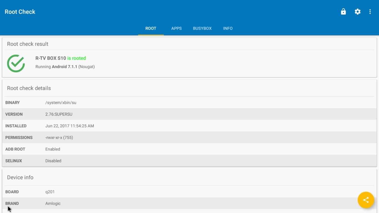Tap the lock icon in the app bar
Viewport: 379px width, 213px height.
343,12
